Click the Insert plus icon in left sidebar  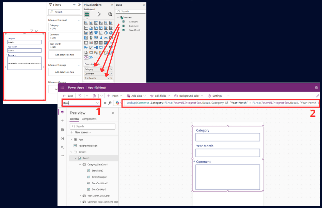pos(62,121)
